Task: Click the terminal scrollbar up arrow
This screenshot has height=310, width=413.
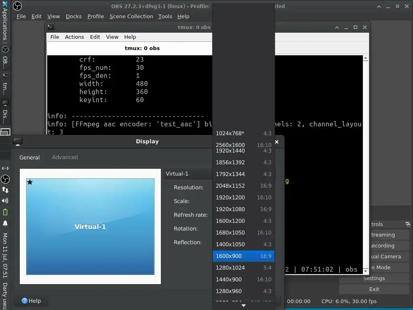Action: tap(365, 58)
